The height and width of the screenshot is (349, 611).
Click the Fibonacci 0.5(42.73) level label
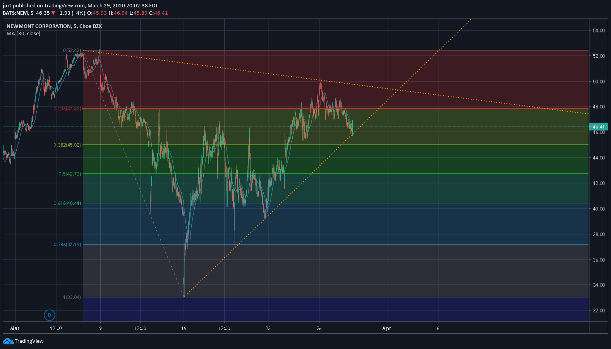[x=70, y=174]
